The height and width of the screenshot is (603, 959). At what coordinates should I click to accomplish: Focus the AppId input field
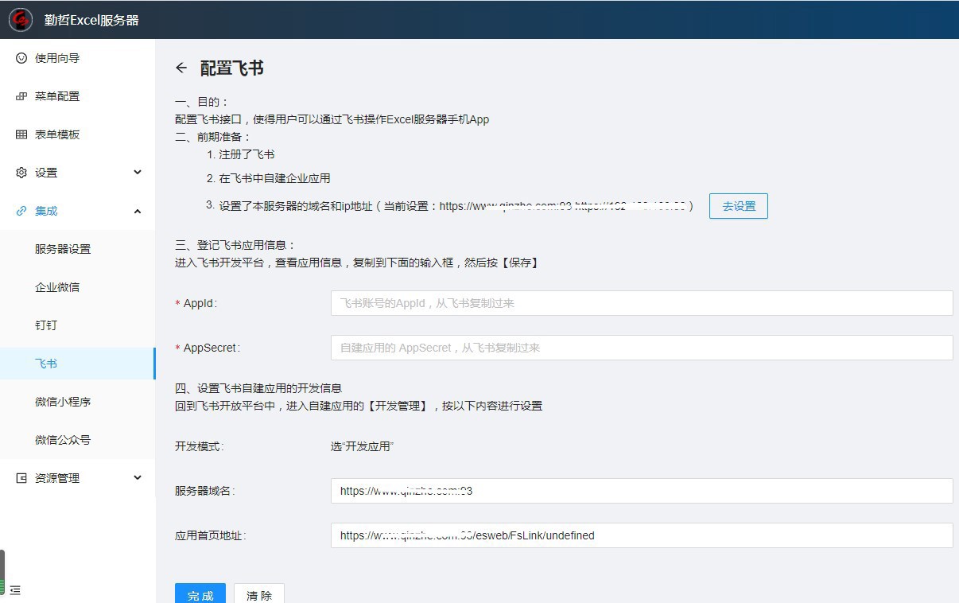641,303
